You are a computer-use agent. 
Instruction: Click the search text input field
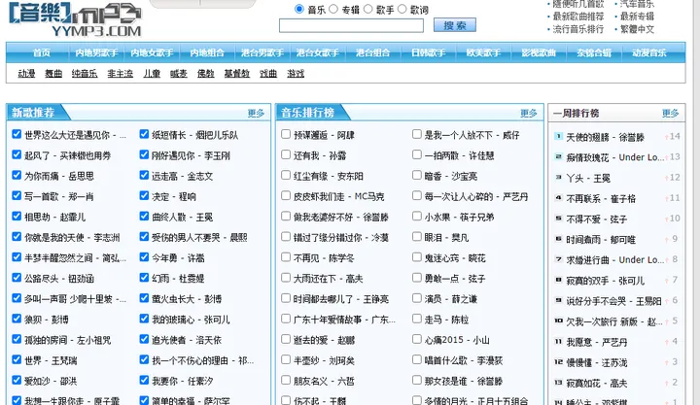coord(351,25)
